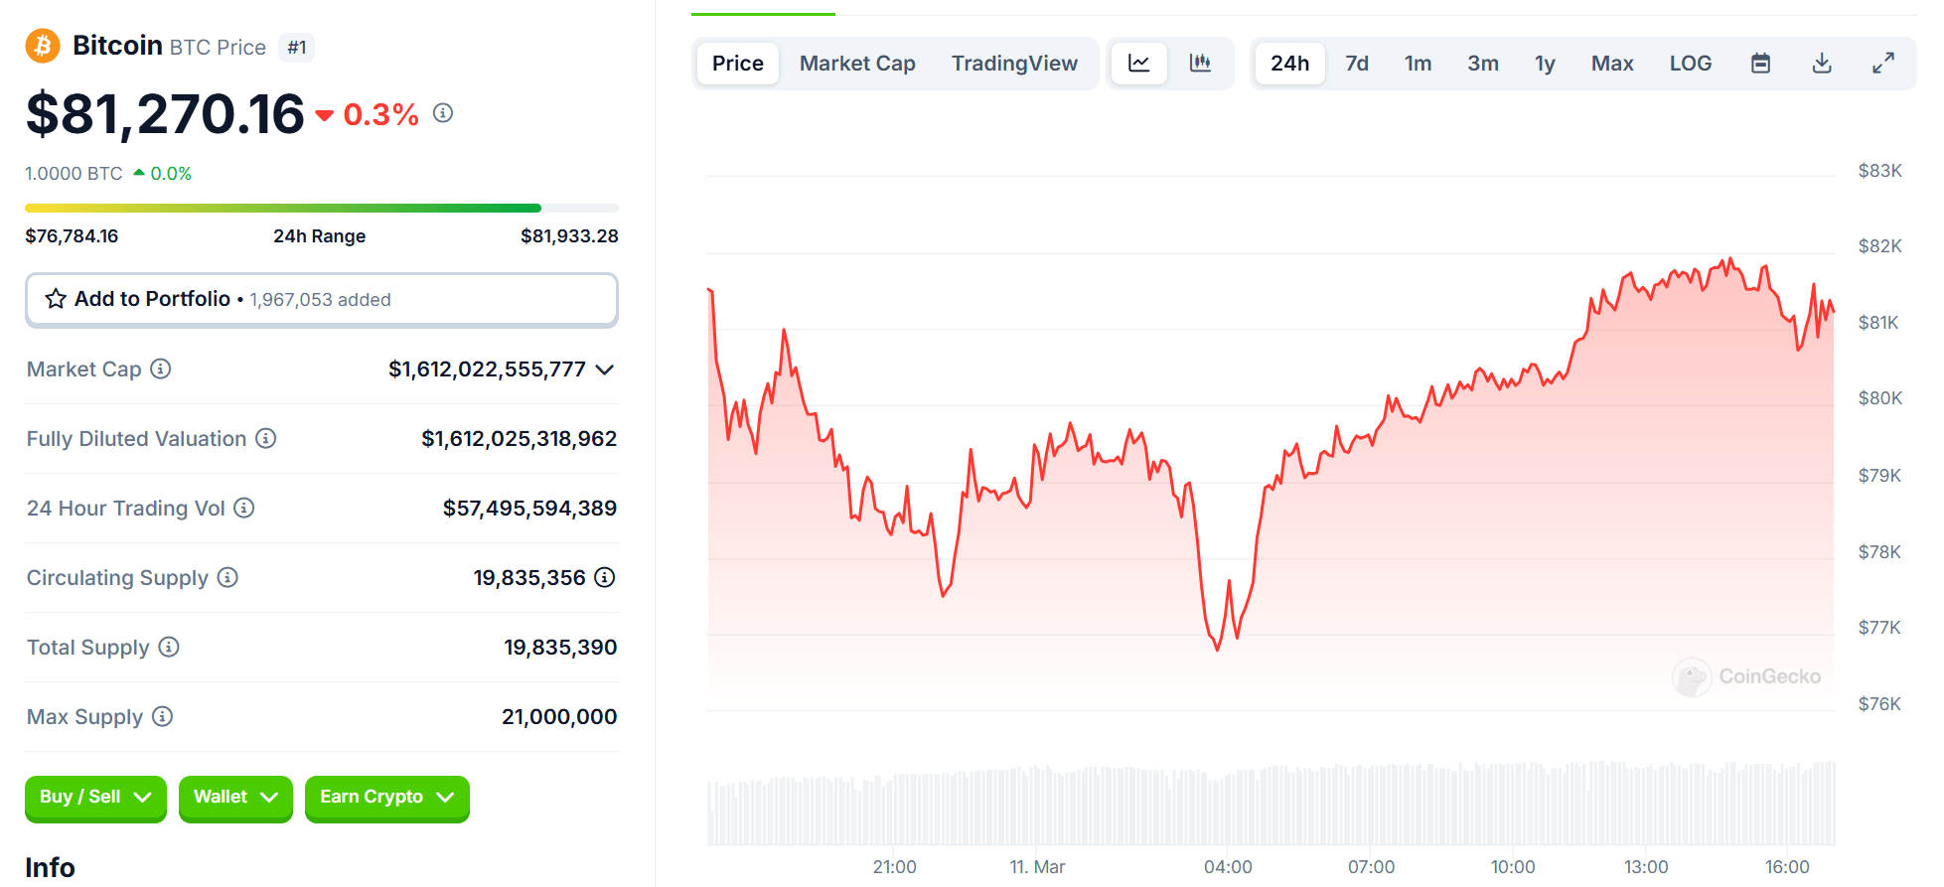Click the red 0.3% price change text
The height and width of the screenshot is (887, 1944).
click(380, 114)
